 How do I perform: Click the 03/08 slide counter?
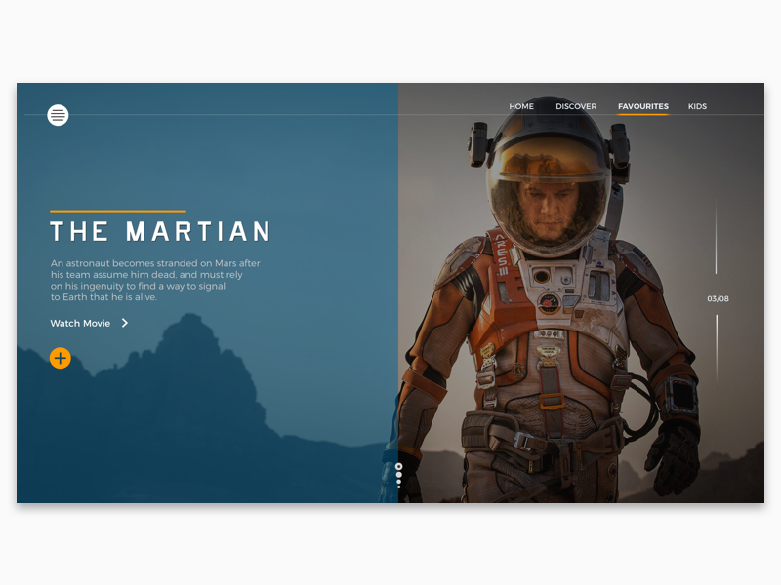(718, 299)
